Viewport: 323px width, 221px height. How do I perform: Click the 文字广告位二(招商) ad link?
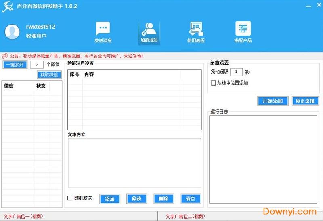pyautogui.click(x=185, y=216)
